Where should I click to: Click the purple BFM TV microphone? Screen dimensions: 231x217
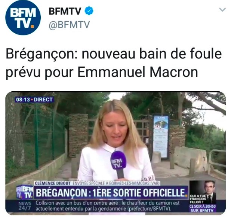coord(119,164)
